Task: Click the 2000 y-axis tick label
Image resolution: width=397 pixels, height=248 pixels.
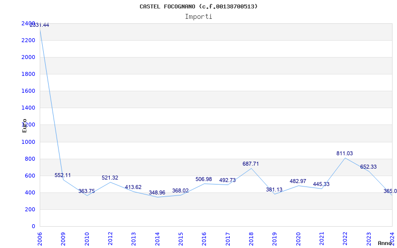Action: 28,57
